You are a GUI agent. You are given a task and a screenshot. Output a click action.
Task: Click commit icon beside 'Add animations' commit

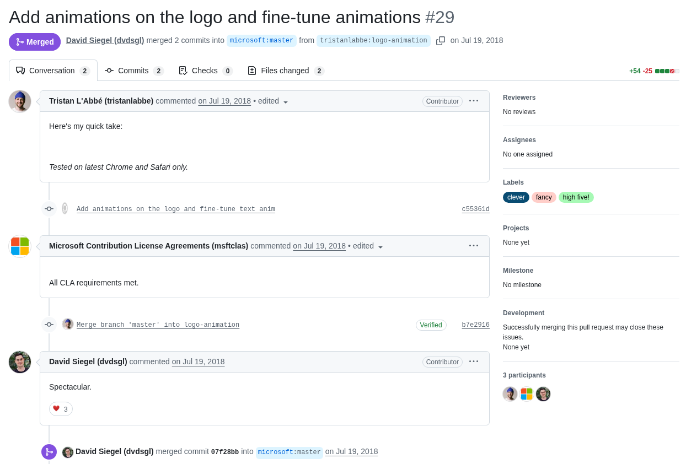(49, 209)
